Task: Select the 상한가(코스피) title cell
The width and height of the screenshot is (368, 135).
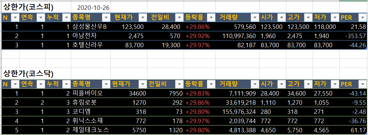Action: pyautogui.click(x=28, y=7)
